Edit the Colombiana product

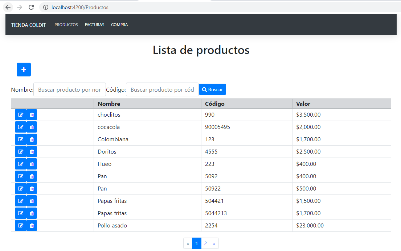pyautogui.click(x=21, y=139)
